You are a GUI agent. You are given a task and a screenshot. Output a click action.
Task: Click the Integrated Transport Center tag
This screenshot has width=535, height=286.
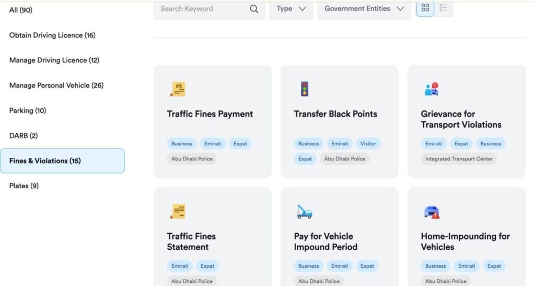[459, 159]
